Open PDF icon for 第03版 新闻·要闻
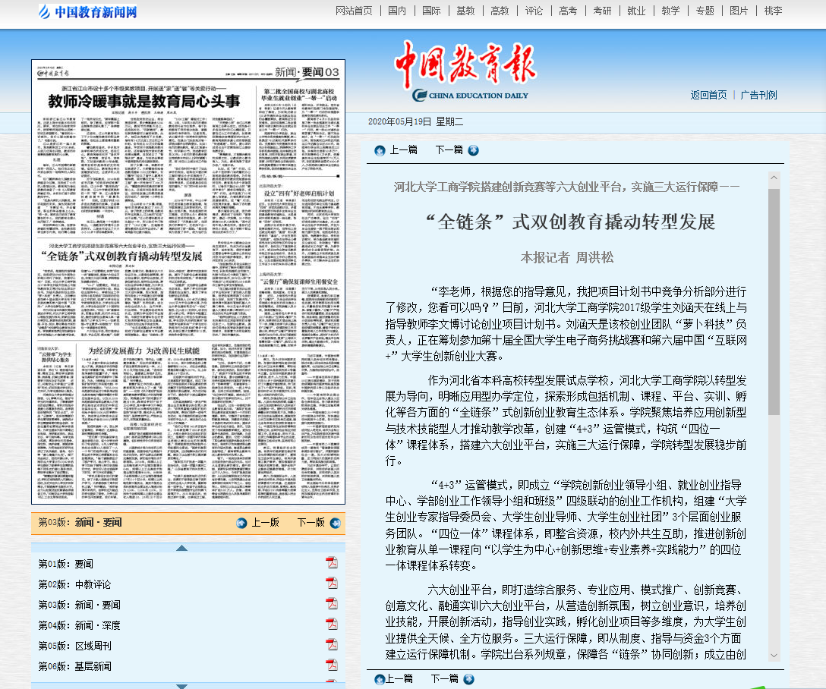826x689 pixels. coord(331,604)
